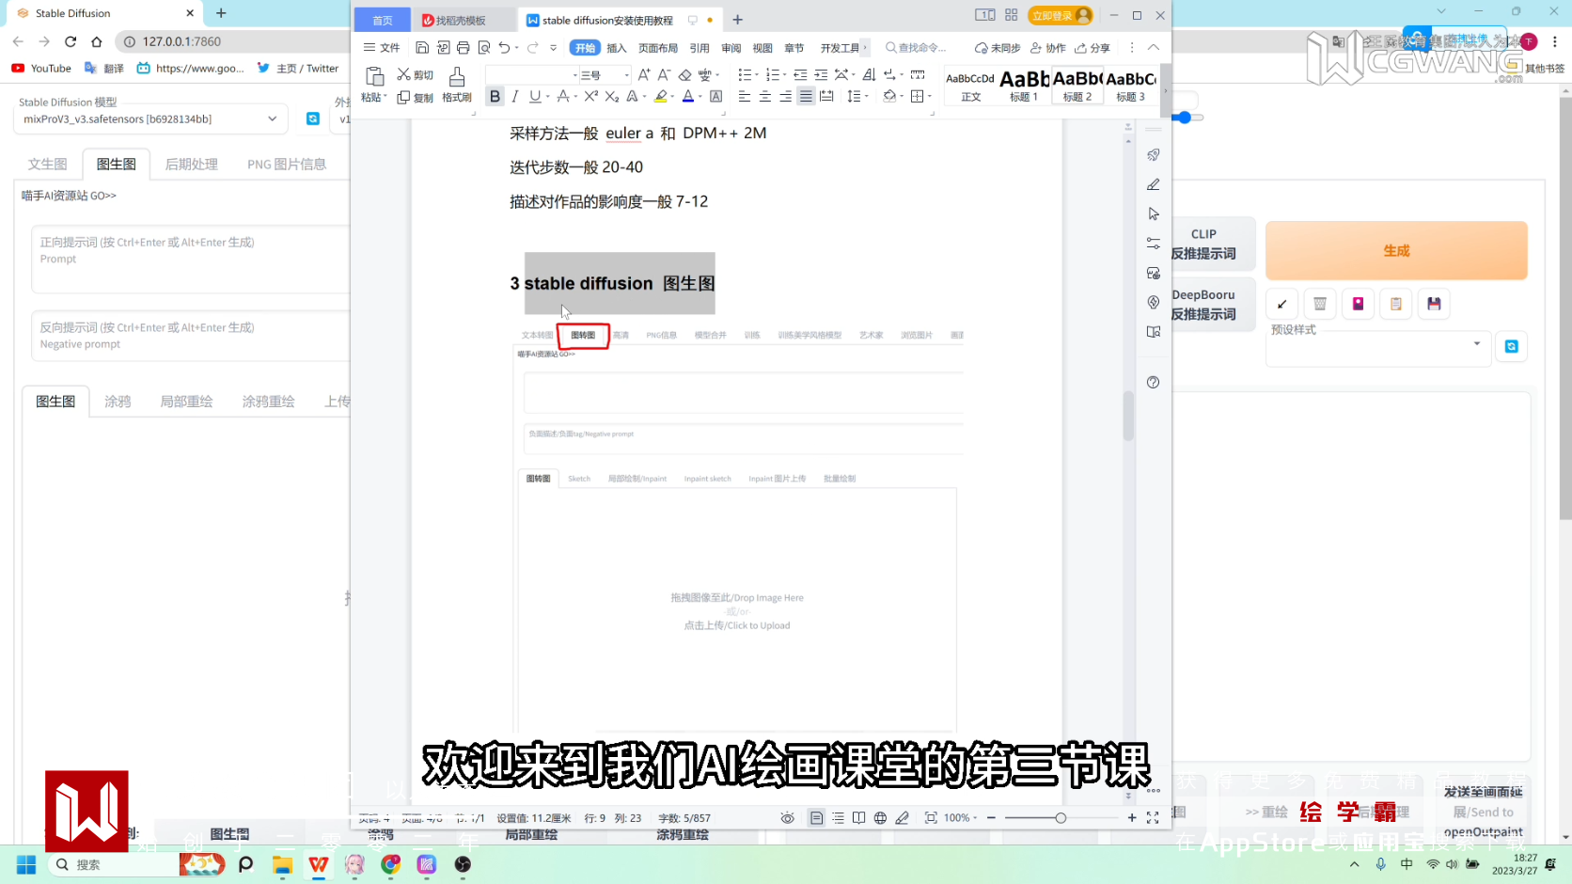The image size is (1572, 884).
Task: Open the 页面布局 ribbon tab
Action: (x=658, y=48)
